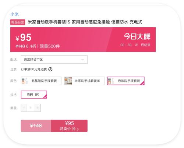Open the 请选择省市区 delivery dropdown
Viewport: 184px width, 148px height.
pos(54,60)
